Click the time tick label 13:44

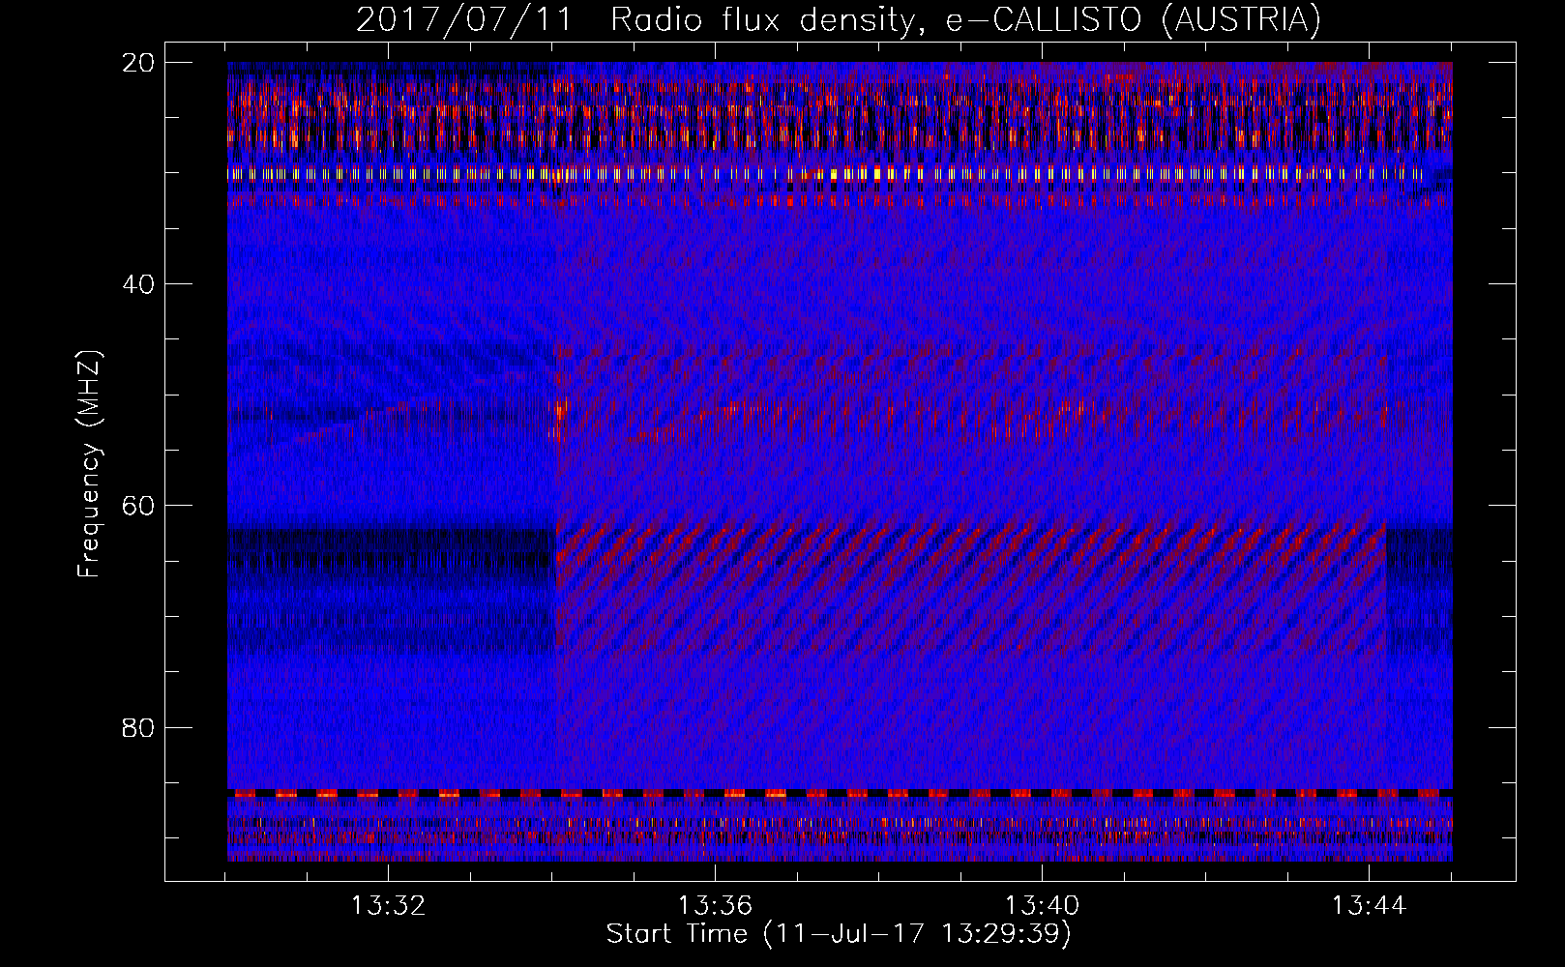[x=1369, y=906]
